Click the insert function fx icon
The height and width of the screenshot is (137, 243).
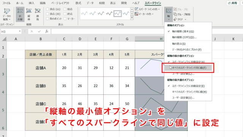[x=47, y=31]
